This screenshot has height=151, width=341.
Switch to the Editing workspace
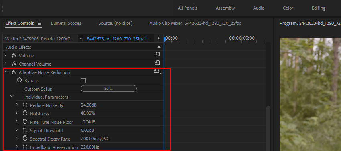(319, 8)
